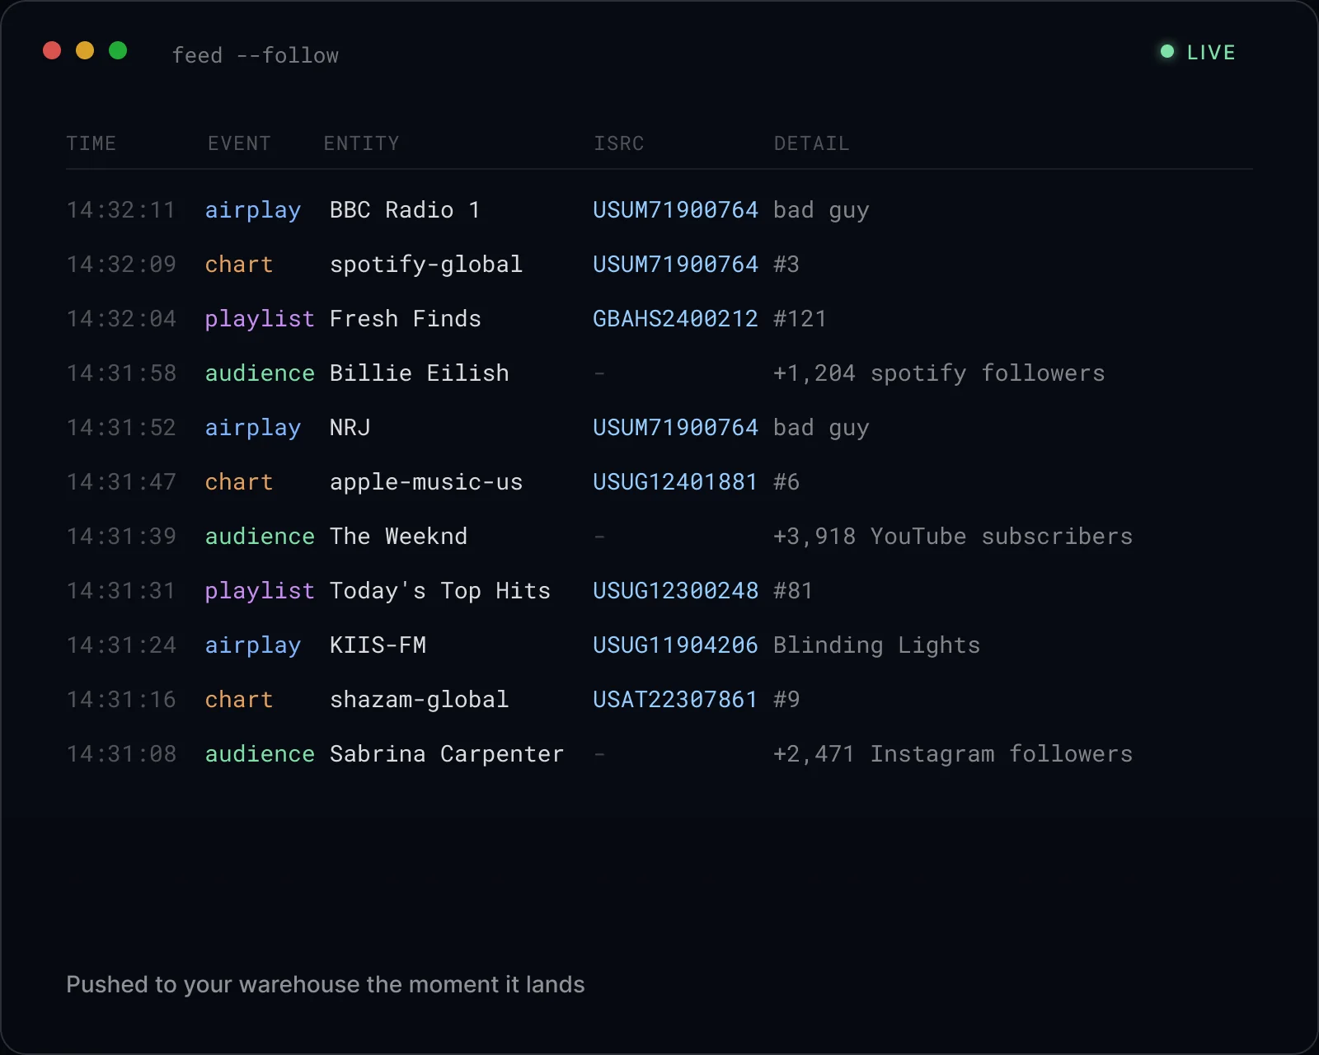Click the green maximize window dot

tap(118, 51)
